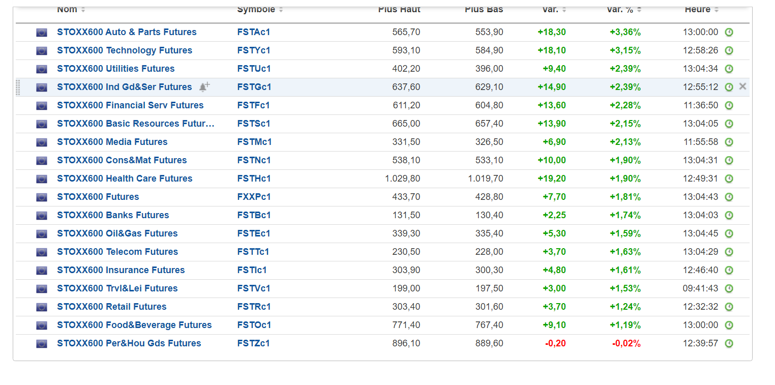
Task: Click the clock icon on Per&Hou Gds row
Action: [729, 344]
